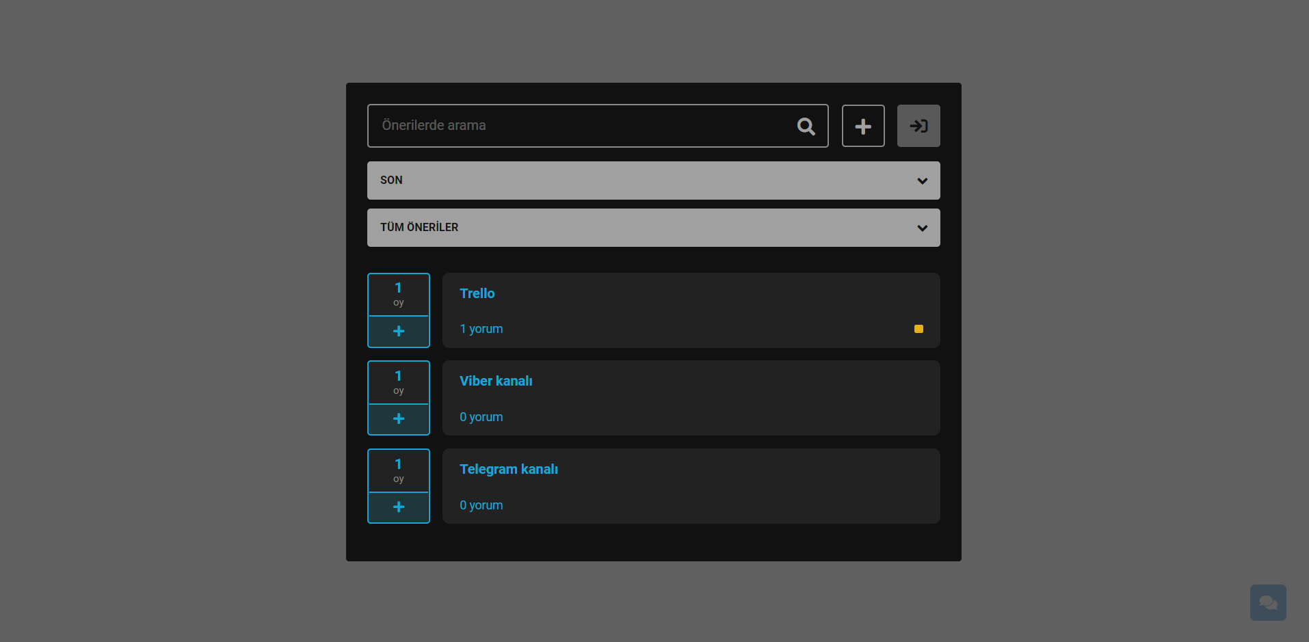This screenshot has height=642, width=1309.
Task: Upvote Trello with its plus icon
Action: (x=399, y=332)
